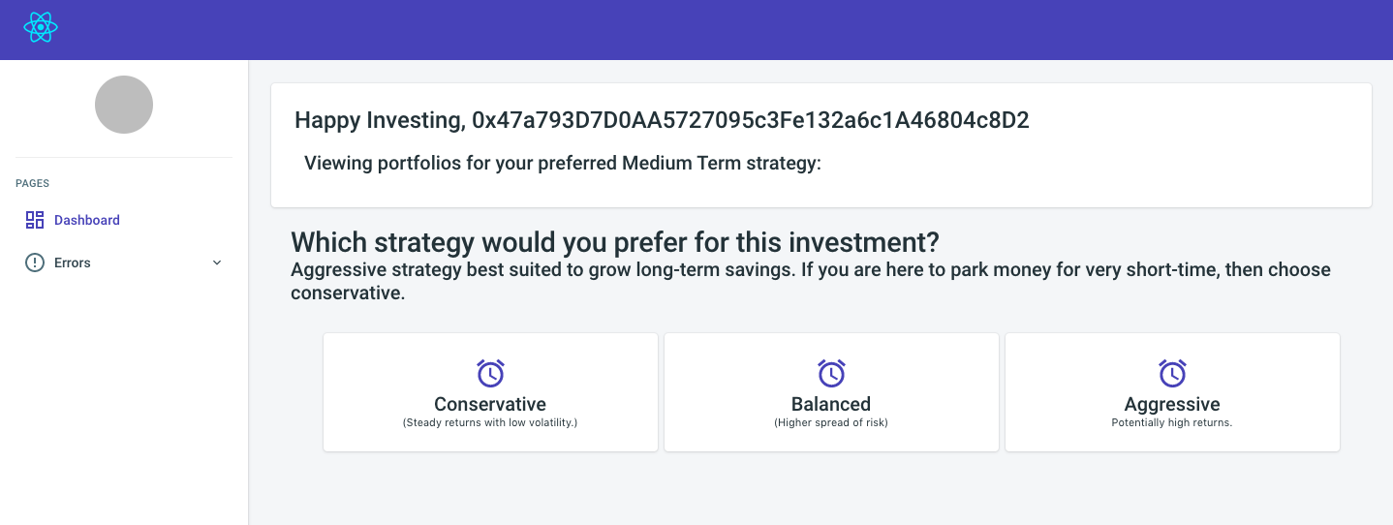Image resolution: width=1393 pixels, height=525 pixels.
Task: Open the Dashboard page from sidebar
Action: click(x=87, y=220)
